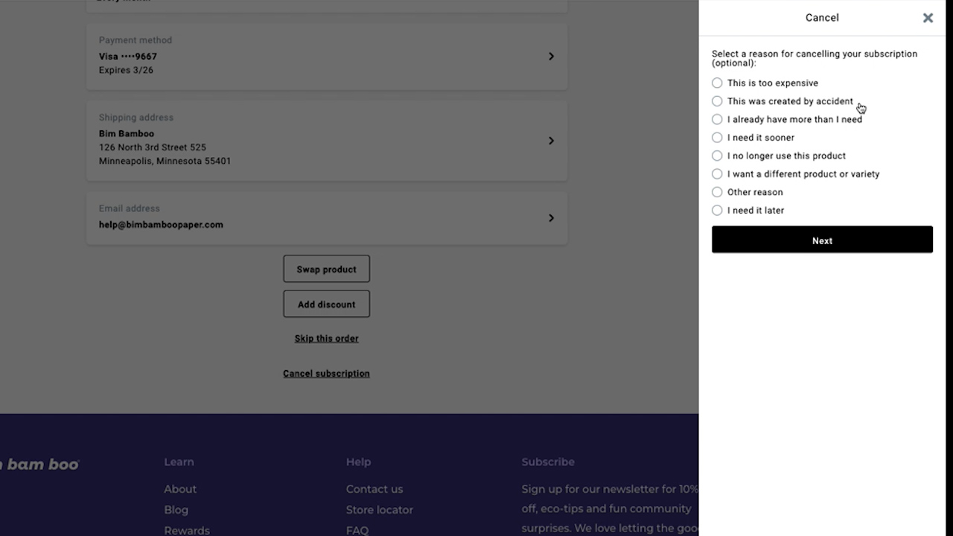Select 'I need it later' radio button
953x536 pixels.
pyautogui.click(x=717, y=211)
